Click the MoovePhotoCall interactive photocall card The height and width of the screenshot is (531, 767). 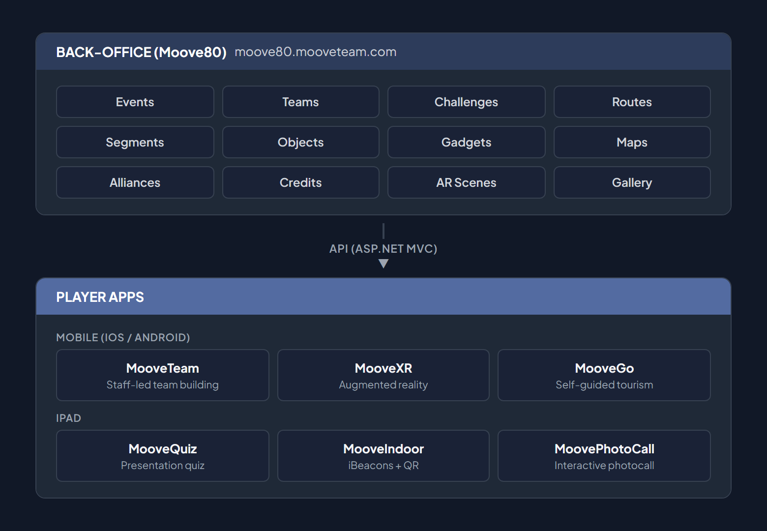tap(604, 455)
